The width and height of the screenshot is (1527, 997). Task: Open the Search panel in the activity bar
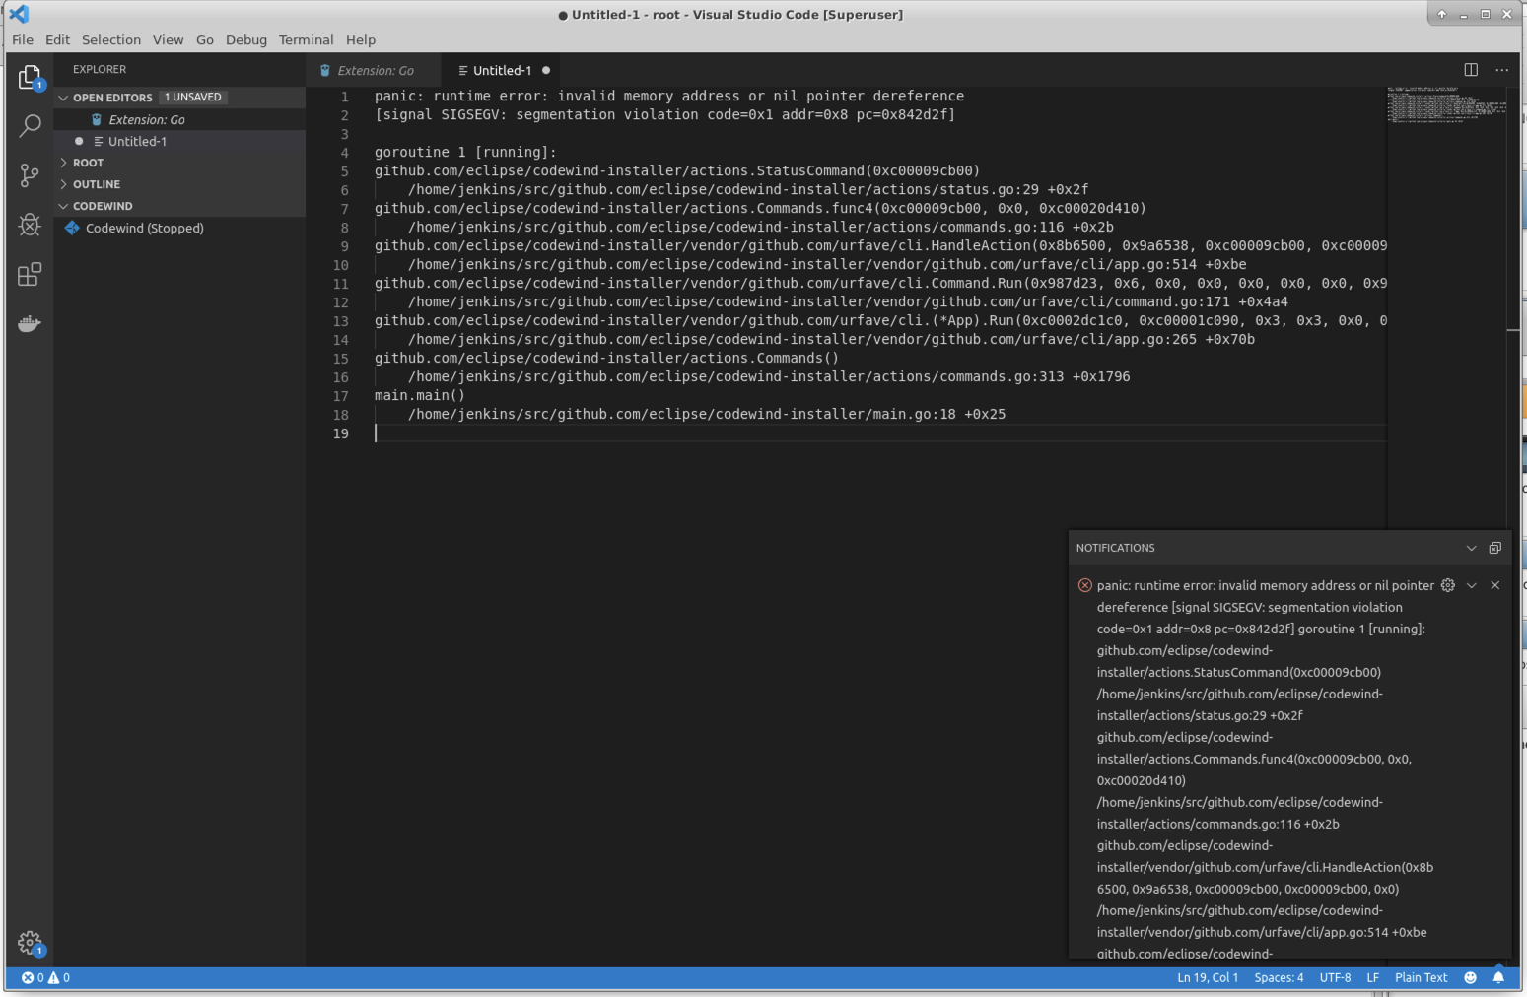pos(30,126)
